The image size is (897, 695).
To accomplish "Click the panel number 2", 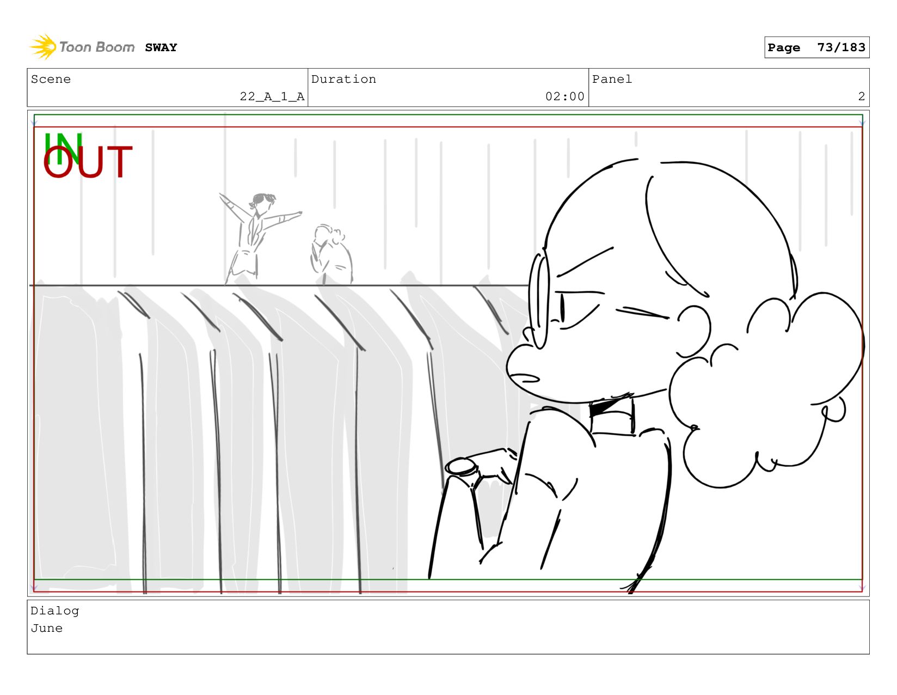I will pyautogui.click(x=861, y=96).
